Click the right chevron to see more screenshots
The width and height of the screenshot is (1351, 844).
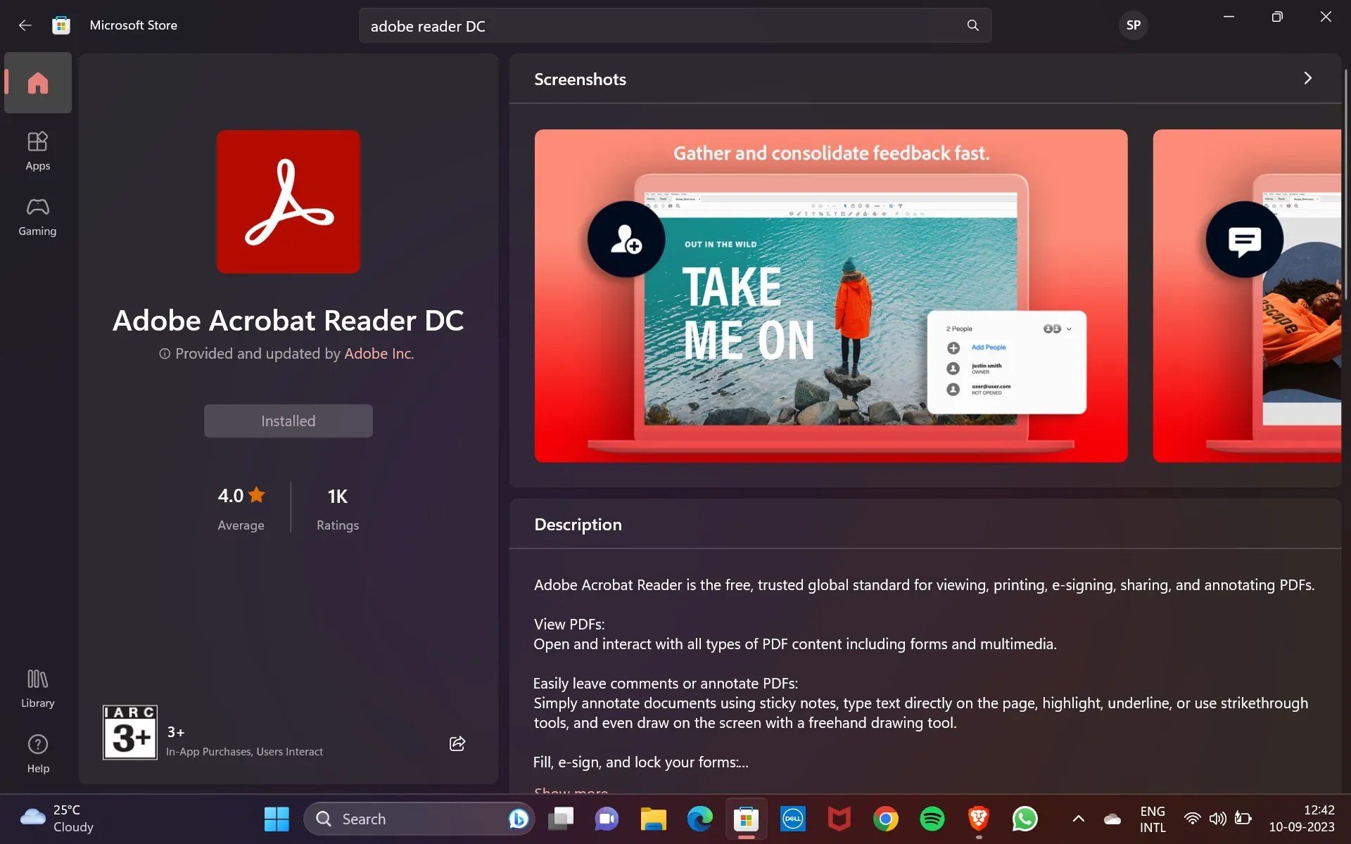[1308, 78]
